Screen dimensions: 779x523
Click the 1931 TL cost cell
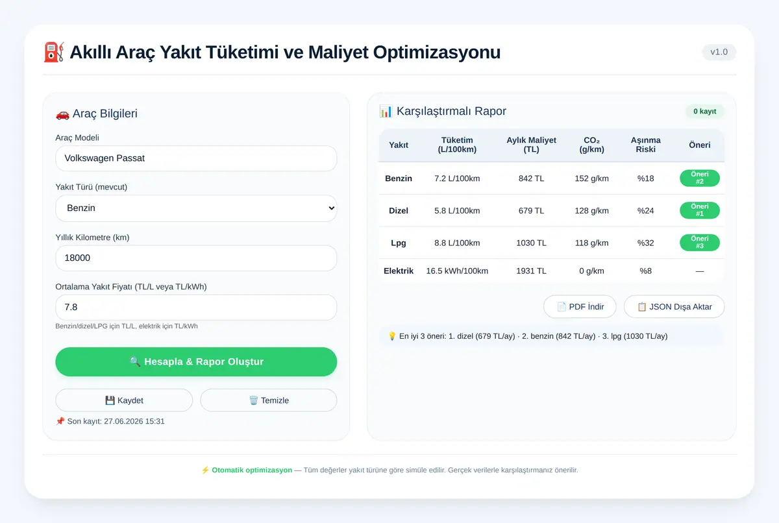[x=532, y=271]
